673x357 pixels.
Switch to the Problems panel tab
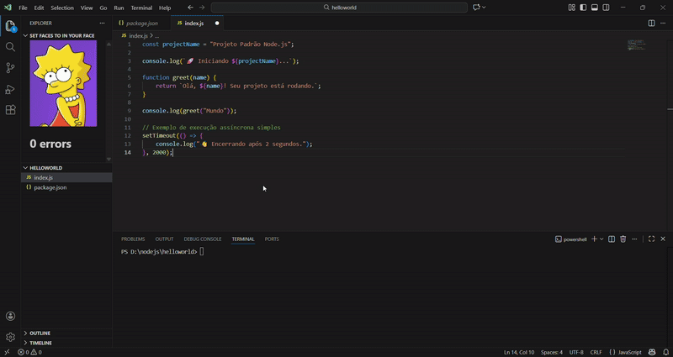(133, 239)
